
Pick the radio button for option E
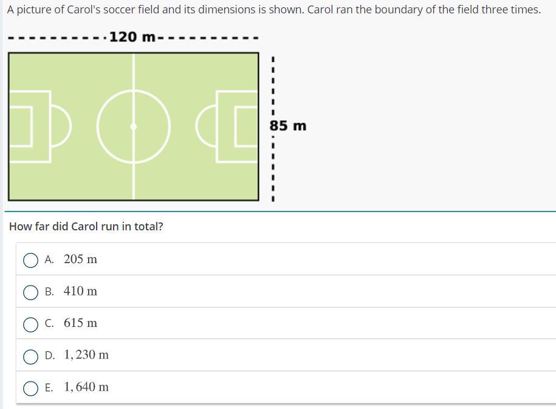30,388
